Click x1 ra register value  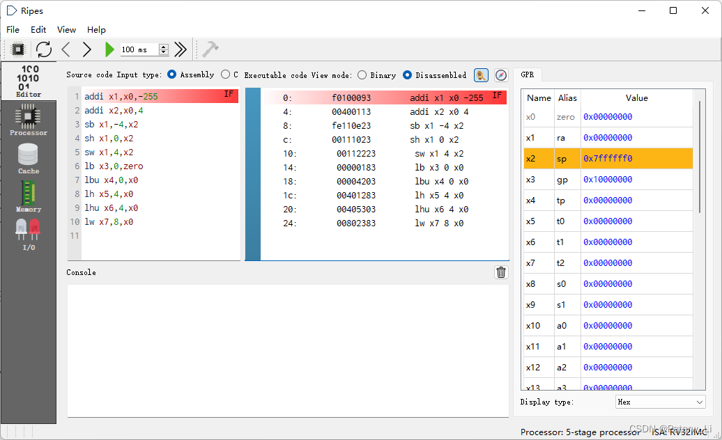(x=608, y=137)
